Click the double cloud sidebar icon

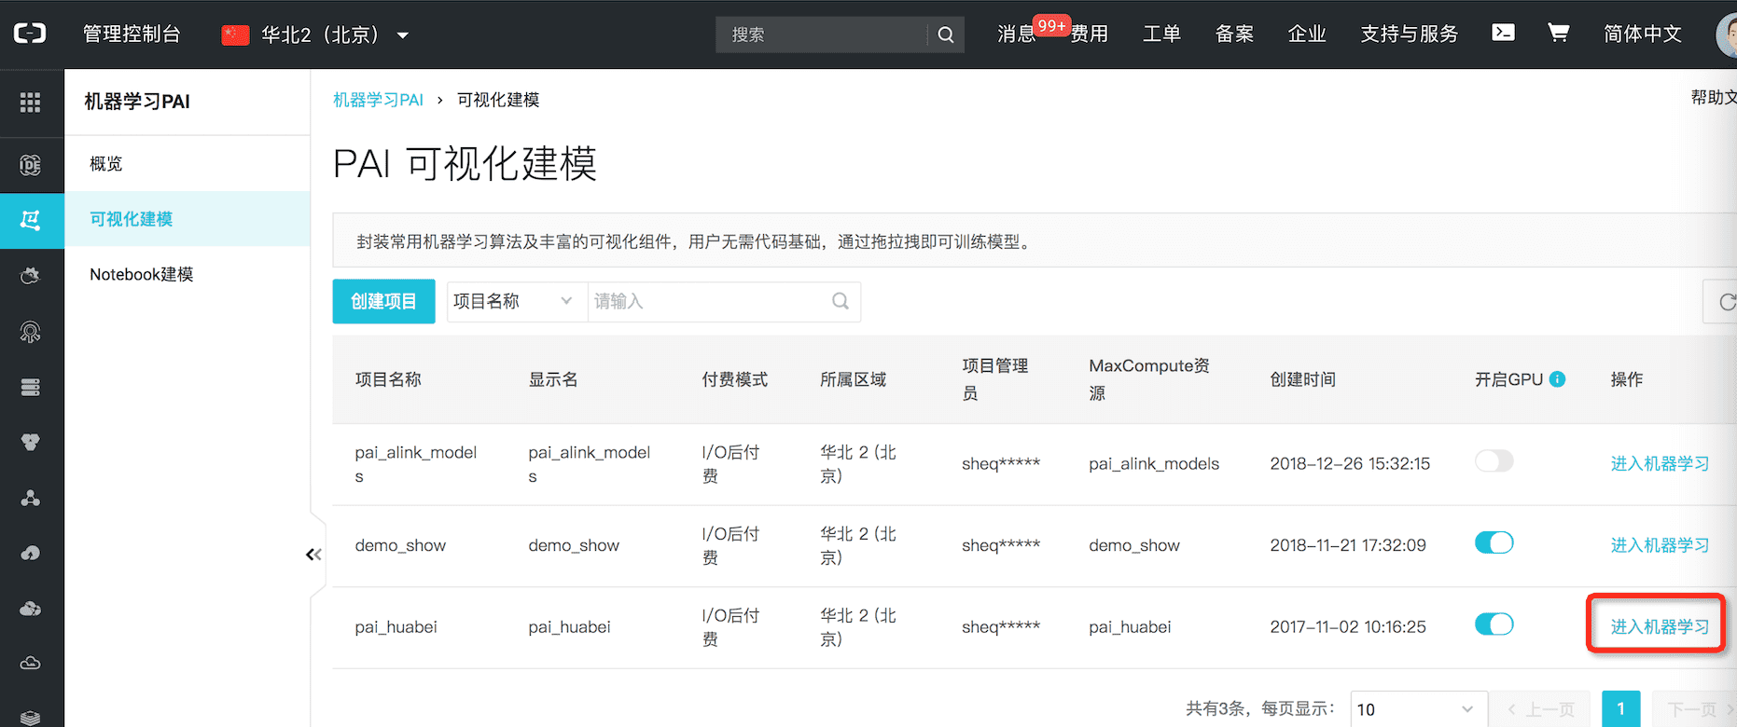pos(30,609)
